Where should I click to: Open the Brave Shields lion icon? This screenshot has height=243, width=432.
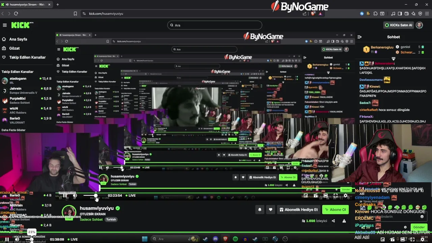point(313,13)
